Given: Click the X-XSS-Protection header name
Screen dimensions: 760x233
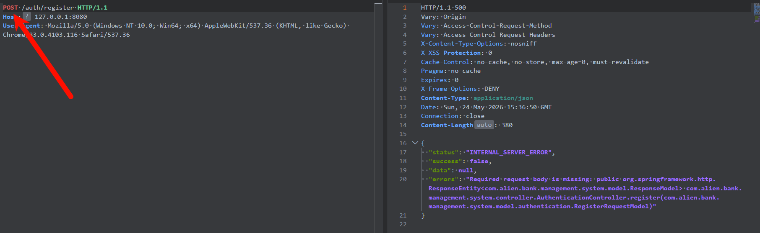Looking at the screenshot, I should point(451,53).
